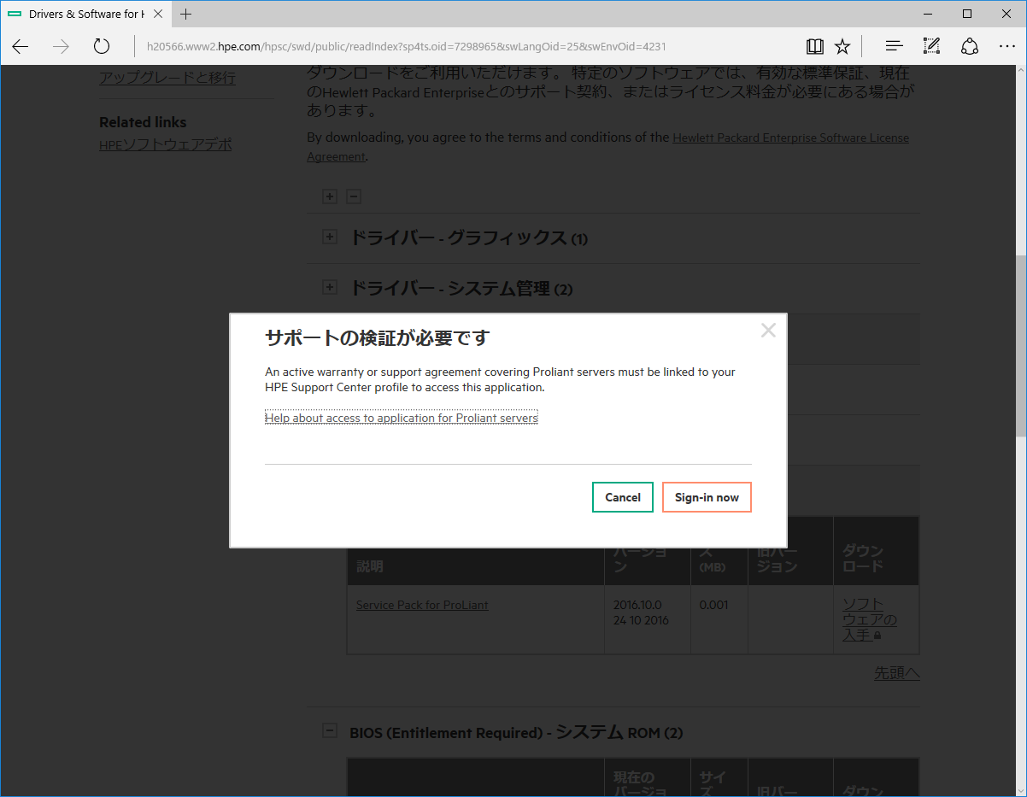Open the Service Pack for ProLiant link

pos(422,605)
